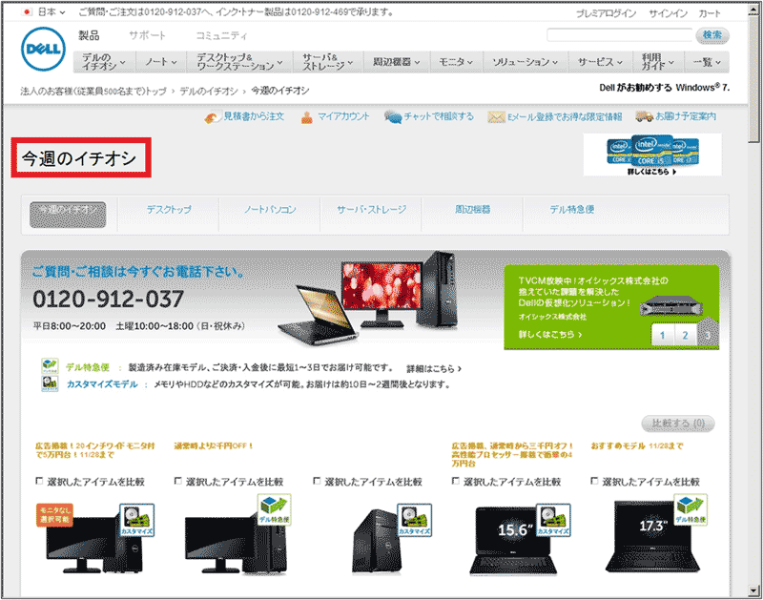Click the 詳細はこちら link
The width and height of the screenshot is (763, 600).
[x=434, y=369]
